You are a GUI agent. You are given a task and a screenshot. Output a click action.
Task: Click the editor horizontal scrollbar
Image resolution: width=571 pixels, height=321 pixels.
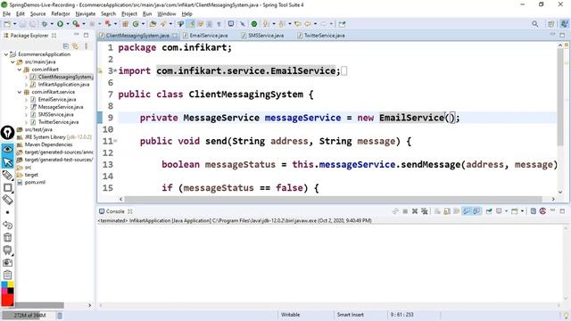[333, 199]
